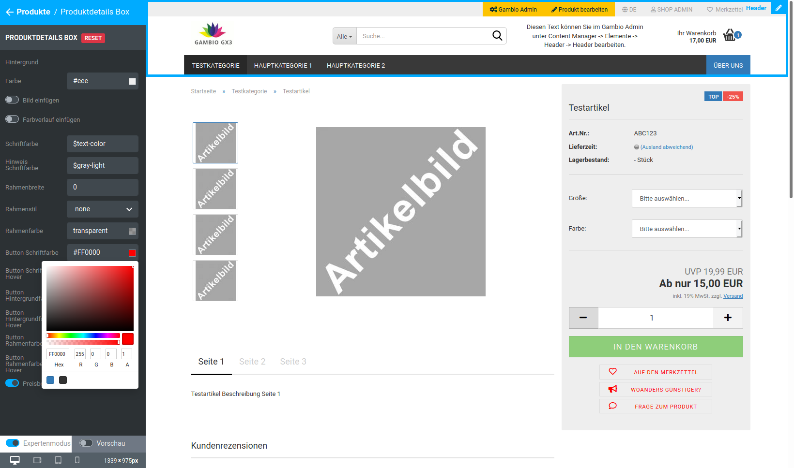
Task: Click the back arrow next to Produkte
Action: point(10,12)
